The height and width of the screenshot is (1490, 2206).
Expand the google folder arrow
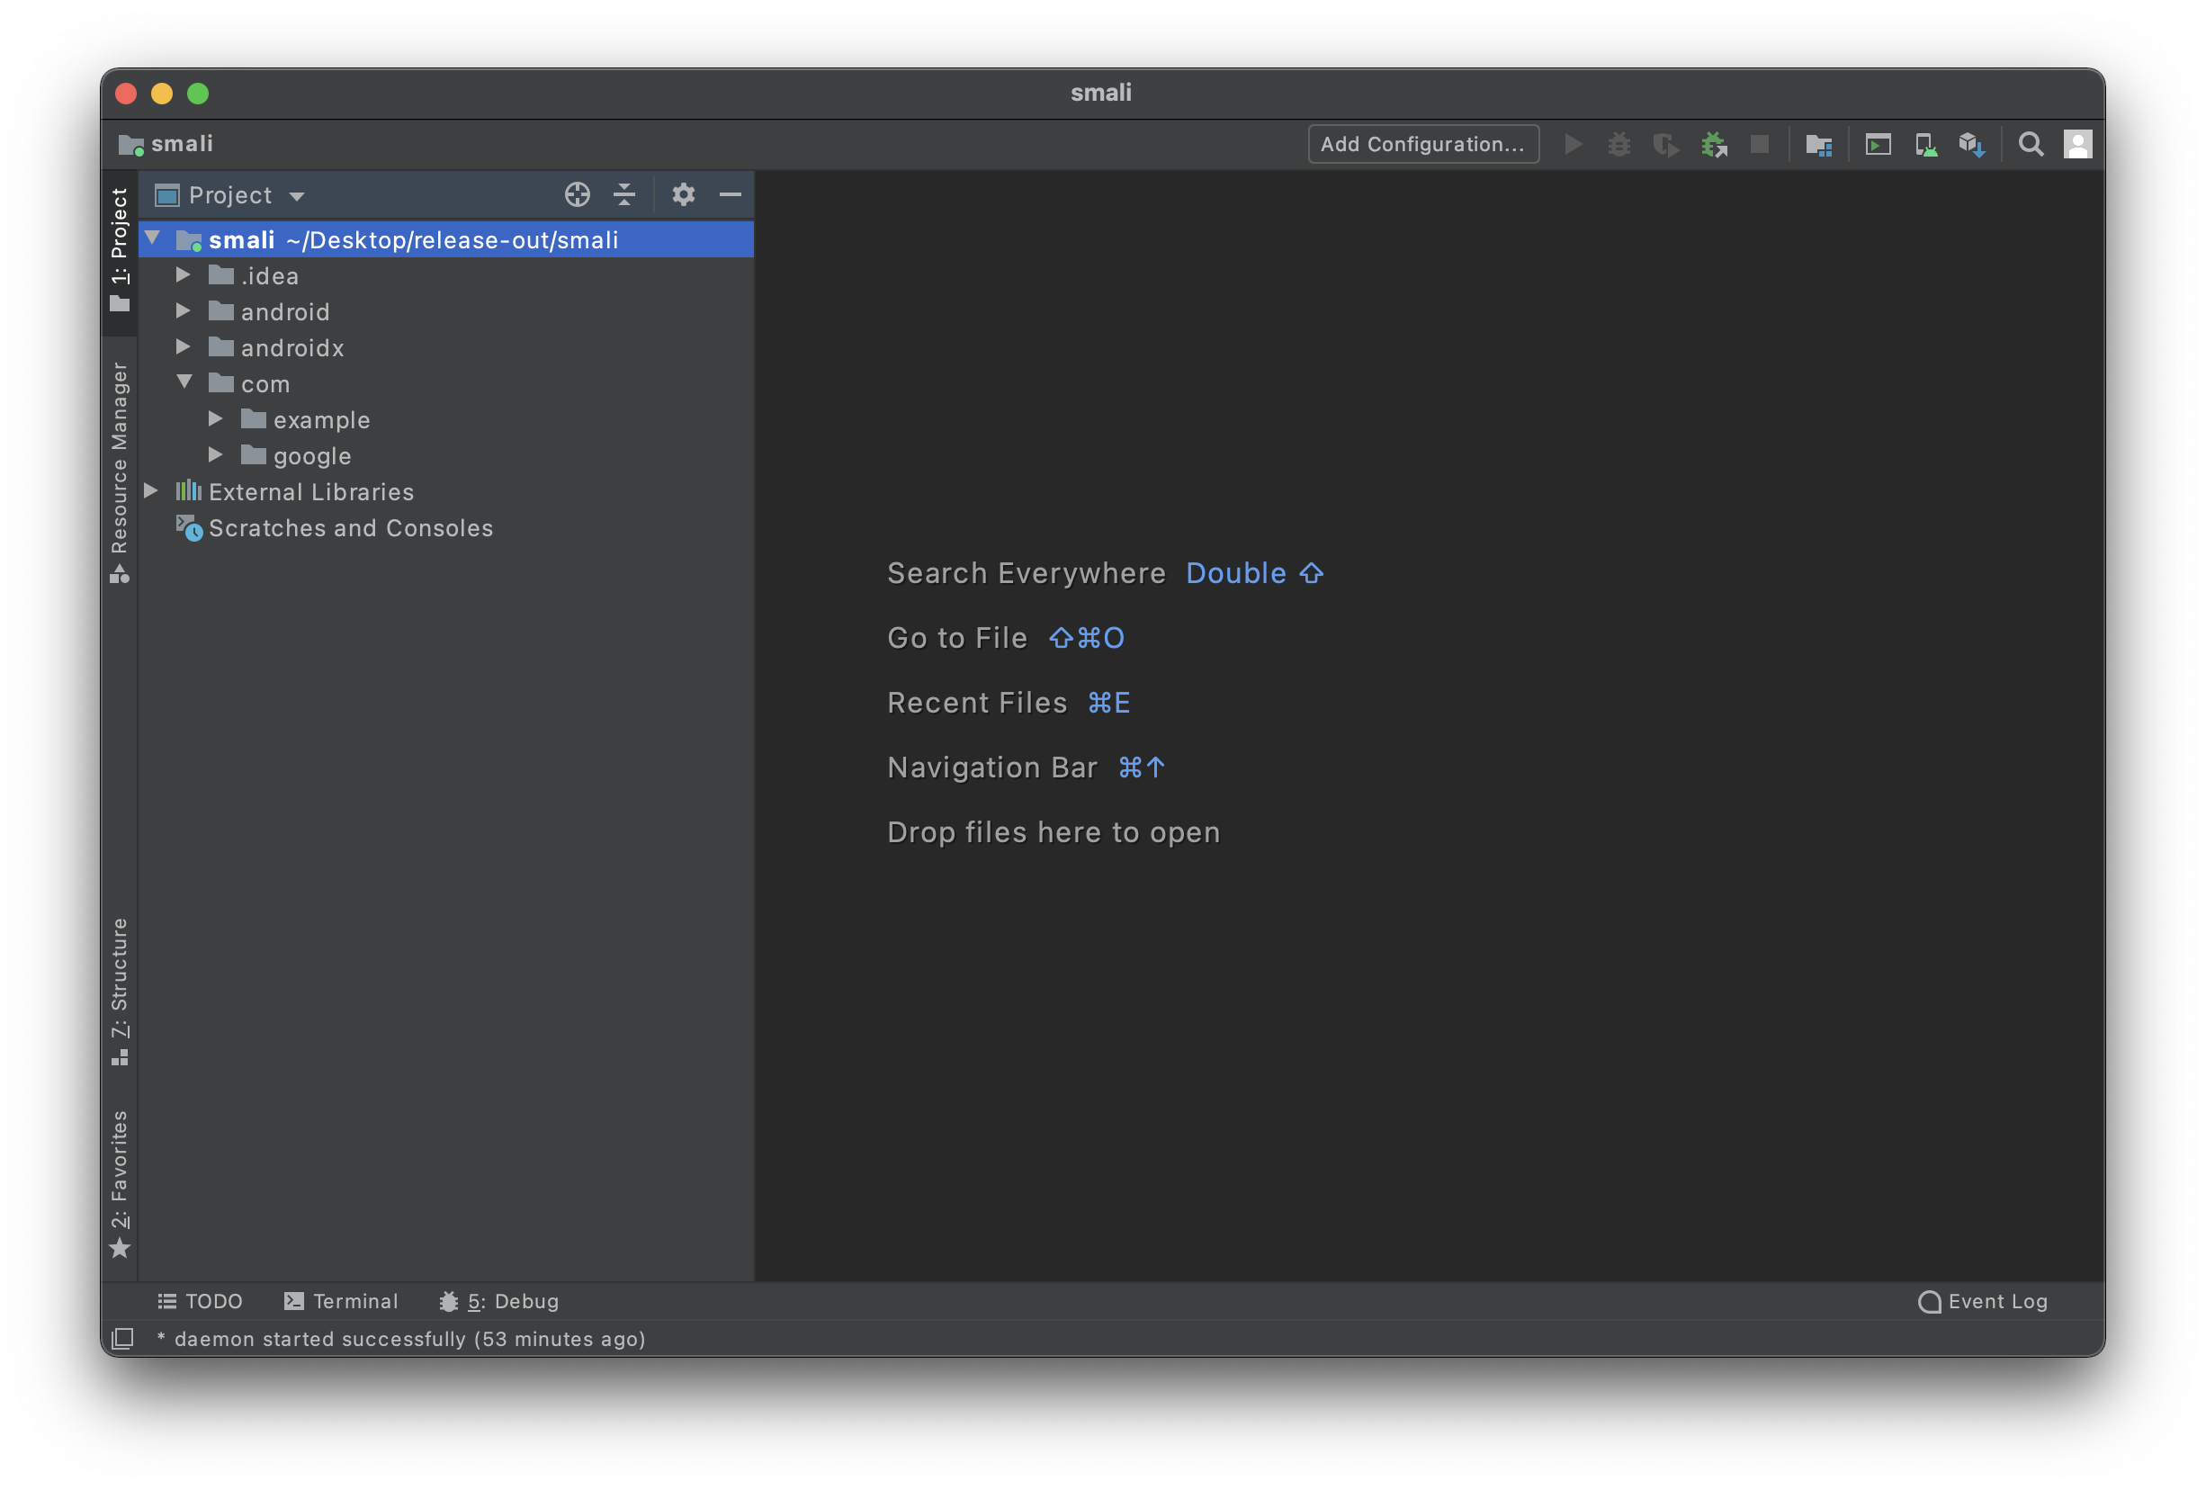tap(216, 454)
